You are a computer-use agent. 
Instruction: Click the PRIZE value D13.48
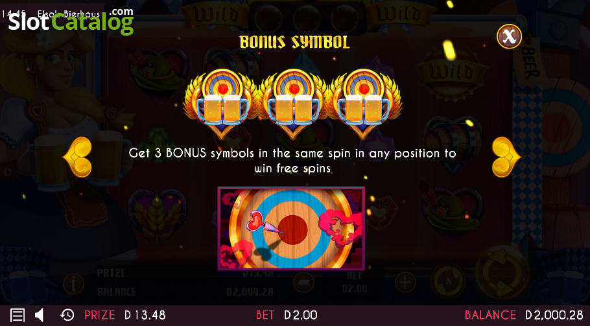(x=145, y=315)
